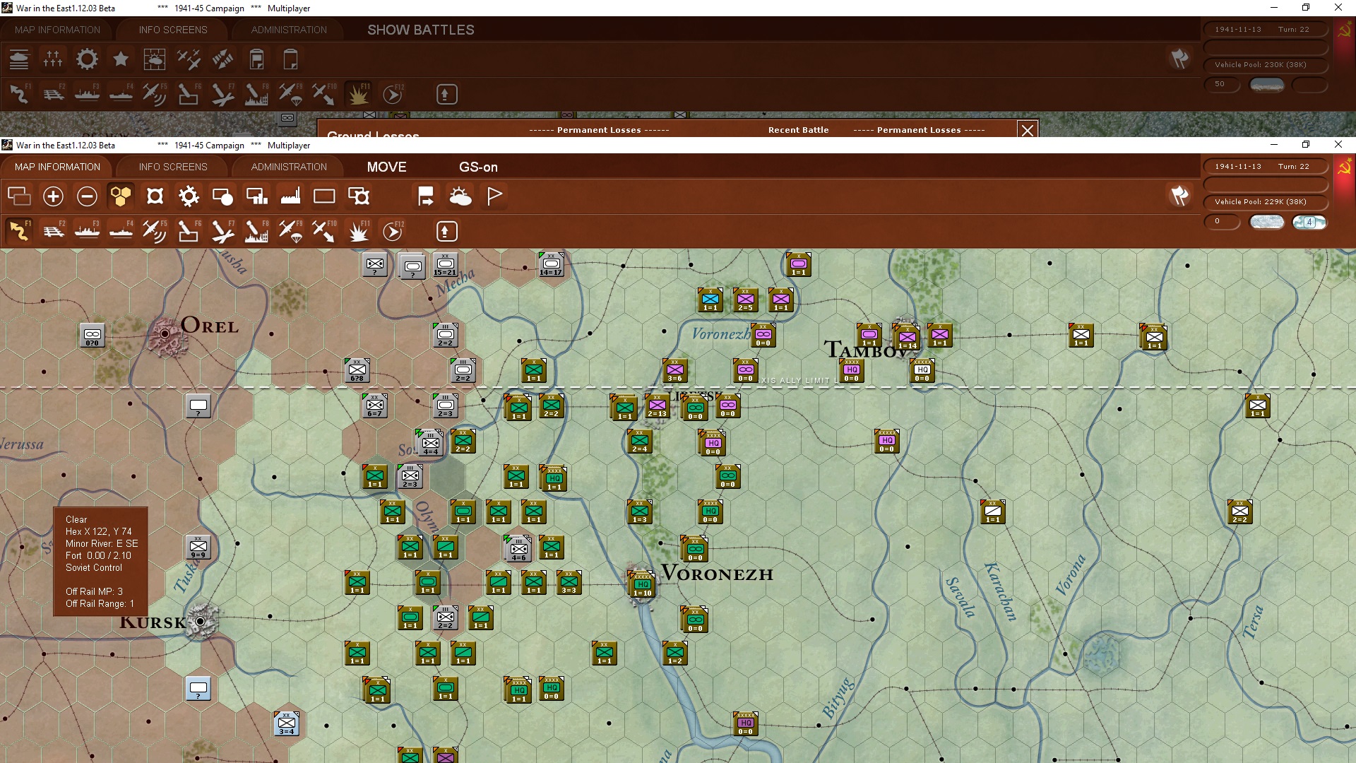The height and width of the screenshot is (763, 1356).
Task: Enable F5 air recon mode in front window
Action: coord(155,231)
